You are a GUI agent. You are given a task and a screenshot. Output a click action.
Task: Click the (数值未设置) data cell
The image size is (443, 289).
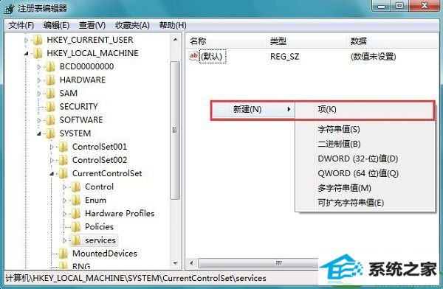coord(373,57)
